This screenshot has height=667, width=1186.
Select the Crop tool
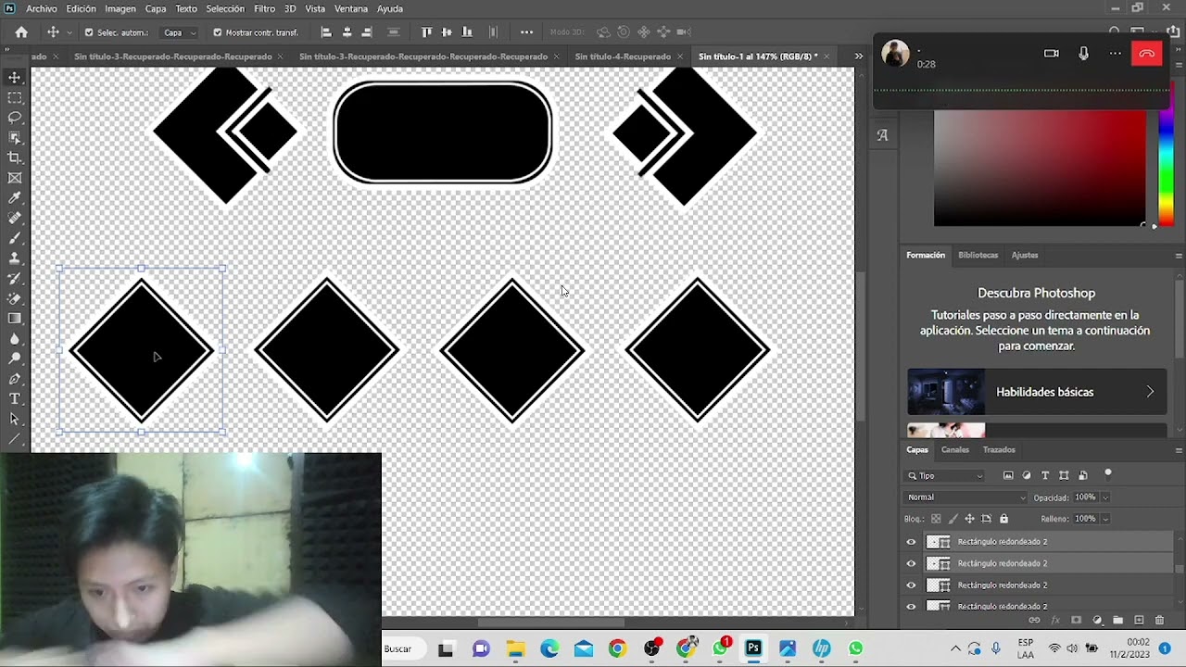[15, 158]
